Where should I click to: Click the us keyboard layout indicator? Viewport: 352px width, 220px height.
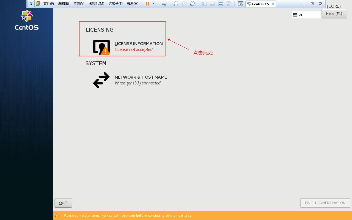(x=300, y=15)
